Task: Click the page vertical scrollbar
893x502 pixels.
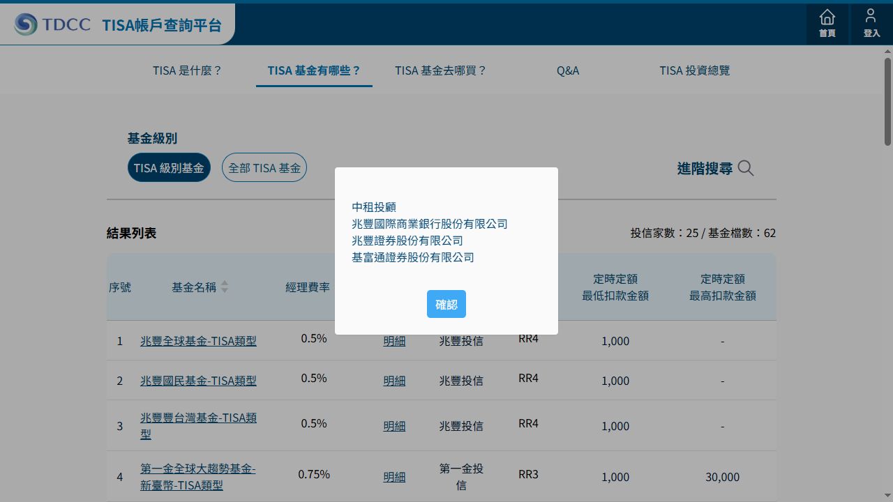Action: (887, 101)
